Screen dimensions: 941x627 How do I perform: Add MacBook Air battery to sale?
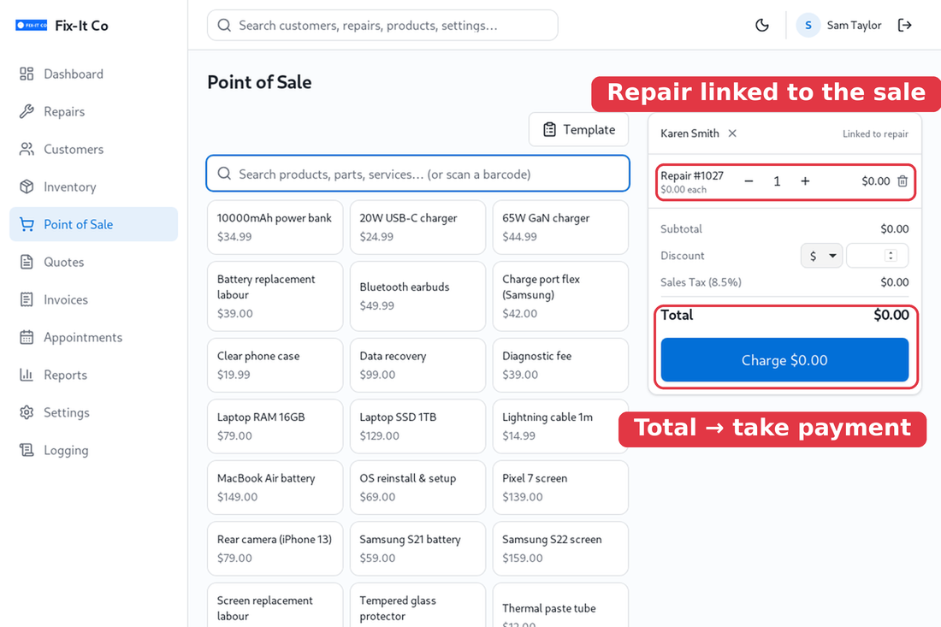pyautogui.click(x=275, y=488)
